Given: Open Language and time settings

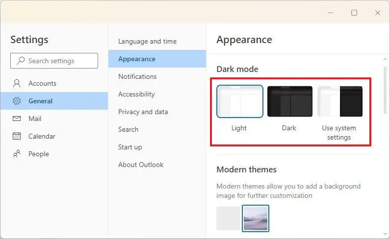Looking at the screenshot, I should click(x=147, y=41).
